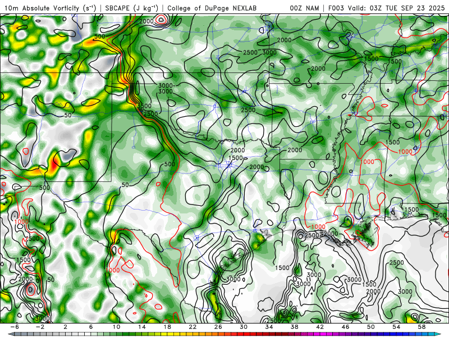
Task: Select the 34 value on the legend
Action: (269, 327)
